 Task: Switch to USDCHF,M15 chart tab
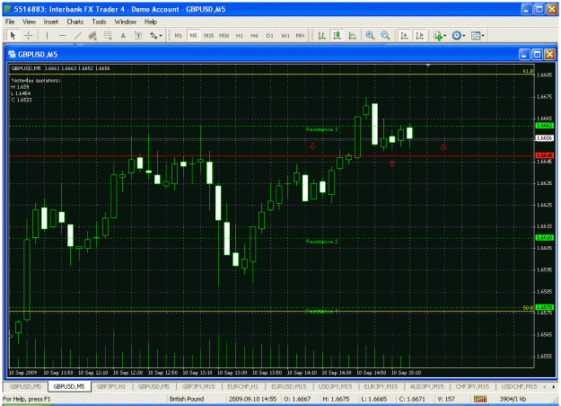click(519, 386)
